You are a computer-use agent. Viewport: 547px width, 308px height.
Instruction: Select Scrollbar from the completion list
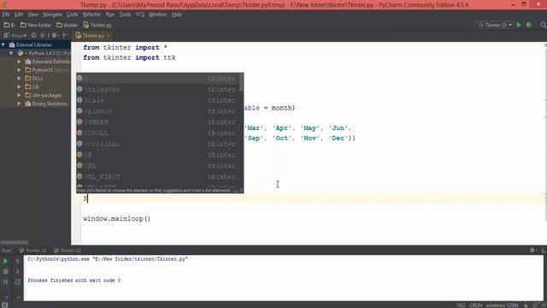160,144
